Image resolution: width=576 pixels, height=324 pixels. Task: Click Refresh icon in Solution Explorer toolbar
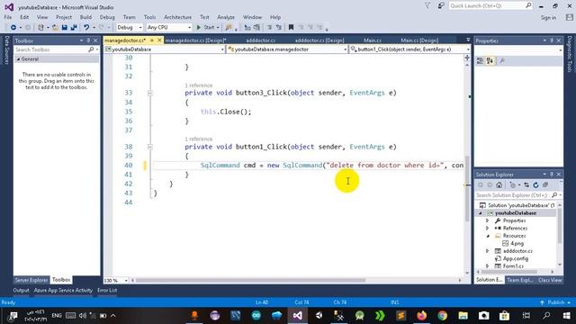(535, 184)
